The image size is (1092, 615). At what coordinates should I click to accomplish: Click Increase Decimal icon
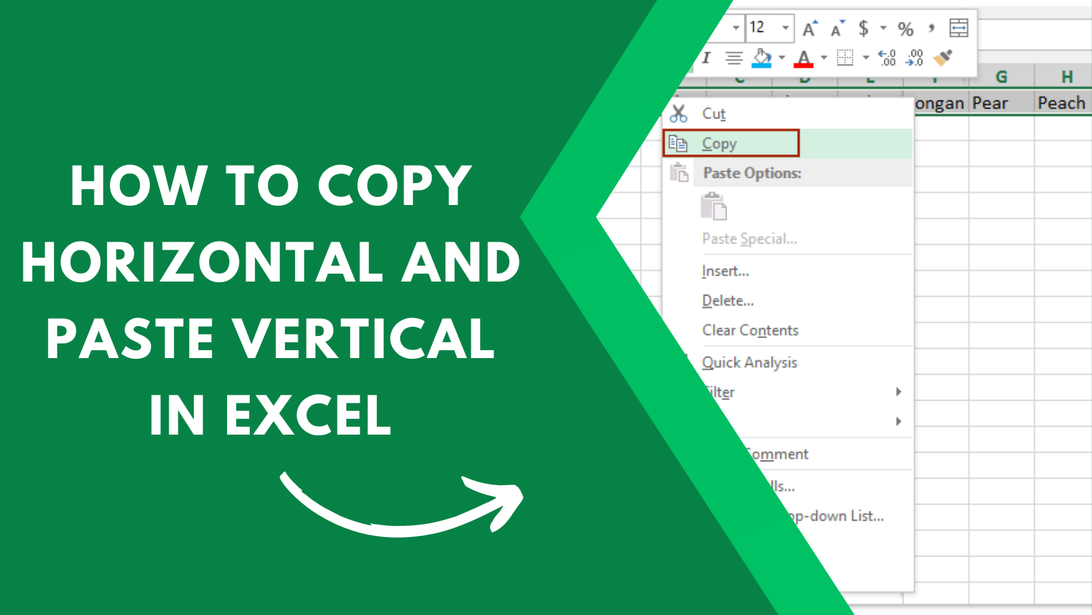pyautogui.click(x=887, y=58)
